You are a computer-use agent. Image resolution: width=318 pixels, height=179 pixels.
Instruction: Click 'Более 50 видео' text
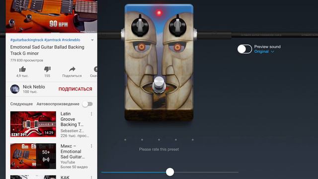74,167
